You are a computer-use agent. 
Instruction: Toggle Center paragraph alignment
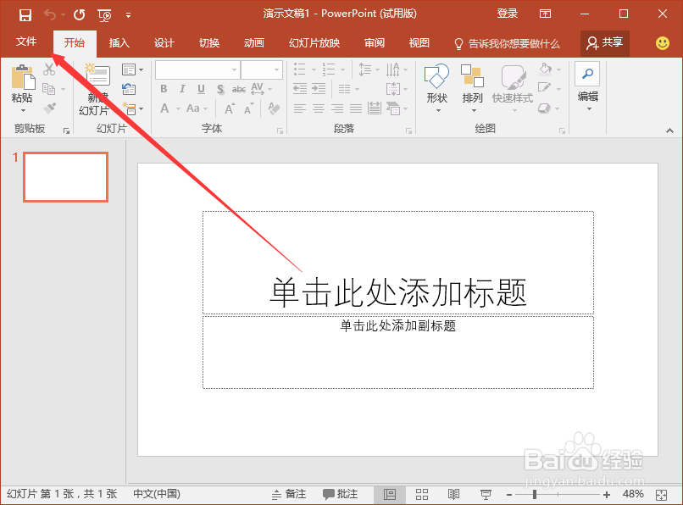319,108
